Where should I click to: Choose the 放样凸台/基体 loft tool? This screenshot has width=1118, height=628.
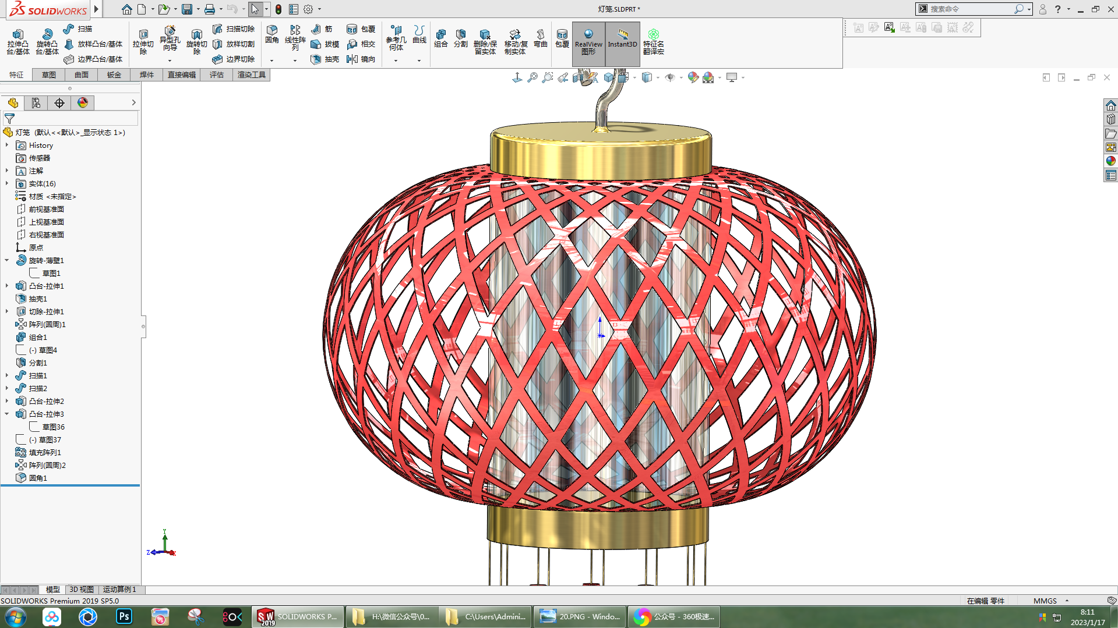coord(93,44)
